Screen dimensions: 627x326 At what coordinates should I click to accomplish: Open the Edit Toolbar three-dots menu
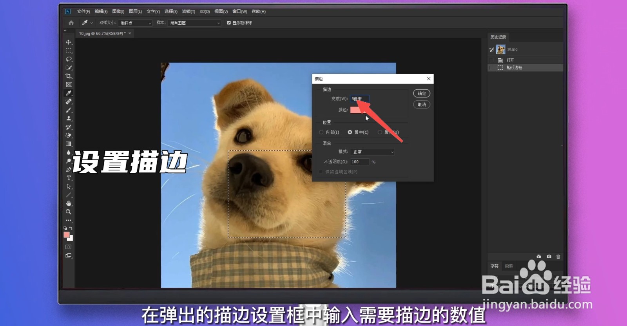[69, 220]
